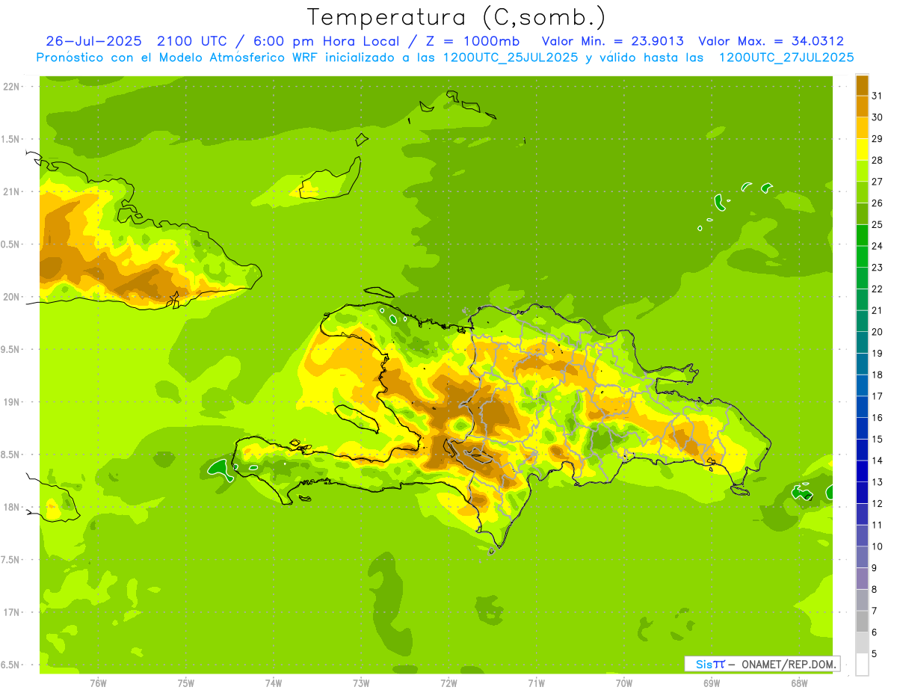Screen dimensions: 897x693
Task: Pick the legend swatch between 8 and 9
Action: click(862, 579)
